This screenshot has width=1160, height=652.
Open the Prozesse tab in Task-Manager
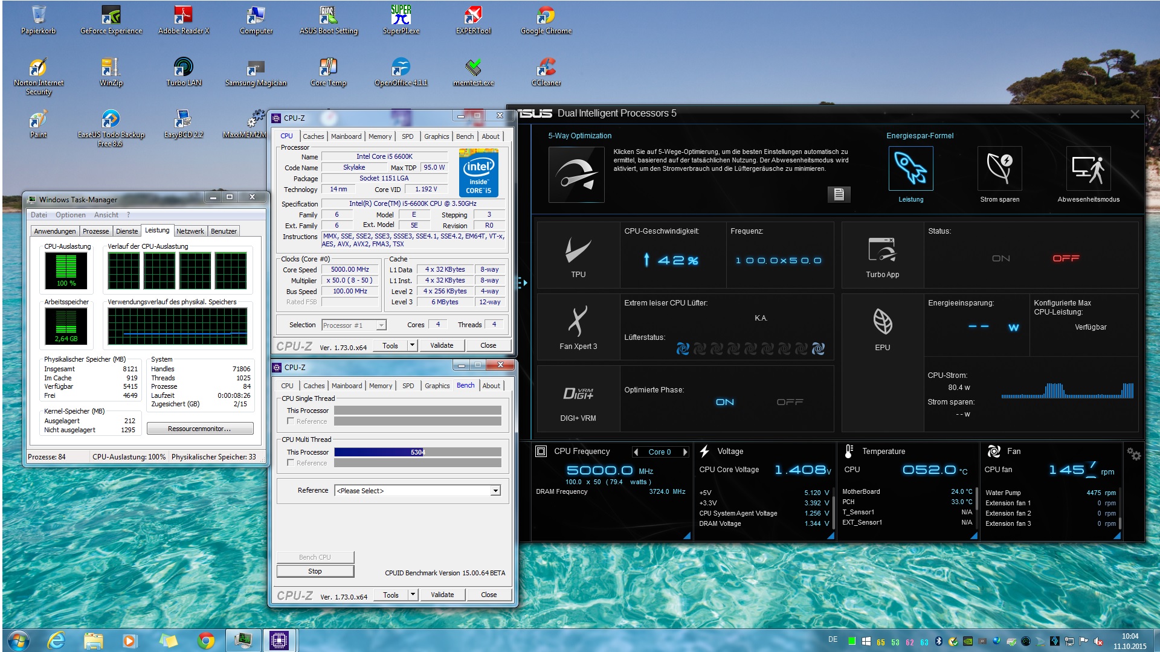pyautogui.click(x=95, y=231)
